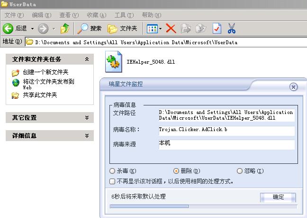
Task: Open the 编辑(E) menu
Action: click(x=42, y=15)
